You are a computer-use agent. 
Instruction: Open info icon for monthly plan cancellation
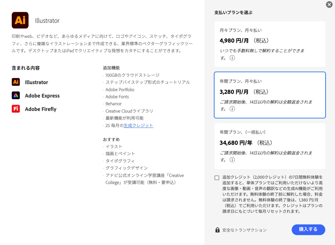tap(232, 58)
